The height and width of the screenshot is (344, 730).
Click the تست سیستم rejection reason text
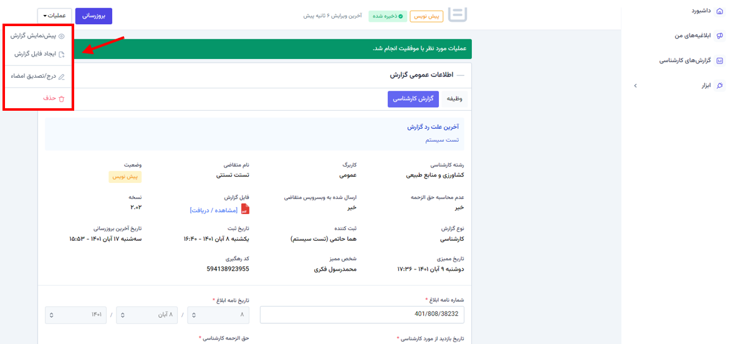click(x=442, y=140)
